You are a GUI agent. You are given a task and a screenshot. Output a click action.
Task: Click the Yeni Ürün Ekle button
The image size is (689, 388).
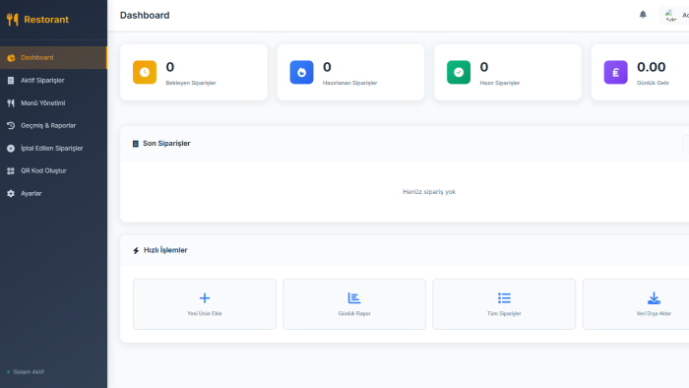pos(205,304)
